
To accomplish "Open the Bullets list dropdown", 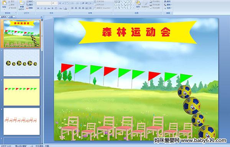I will click(73, 3).
